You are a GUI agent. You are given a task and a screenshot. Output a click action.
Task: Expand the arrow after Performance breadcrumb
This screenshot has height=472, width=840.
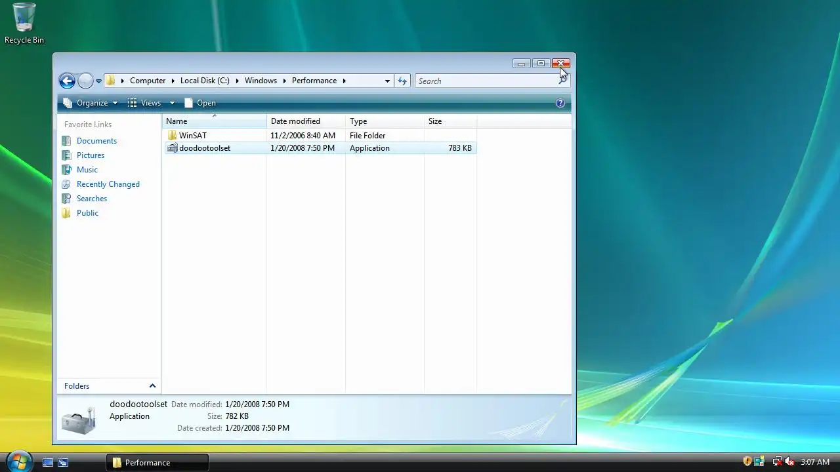point(344,81)
